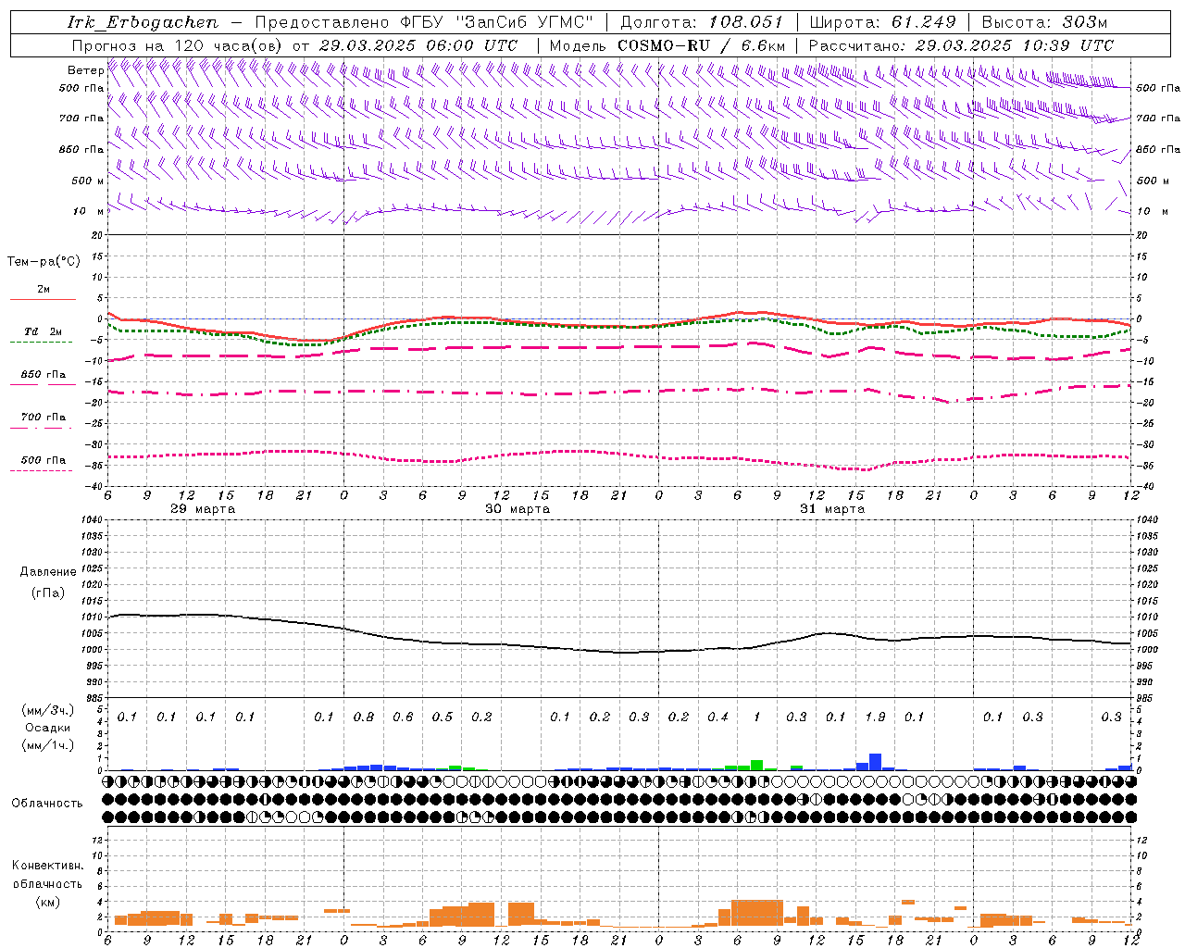Click the '(мм/3ч.)' unit label

tap(48, 710)
